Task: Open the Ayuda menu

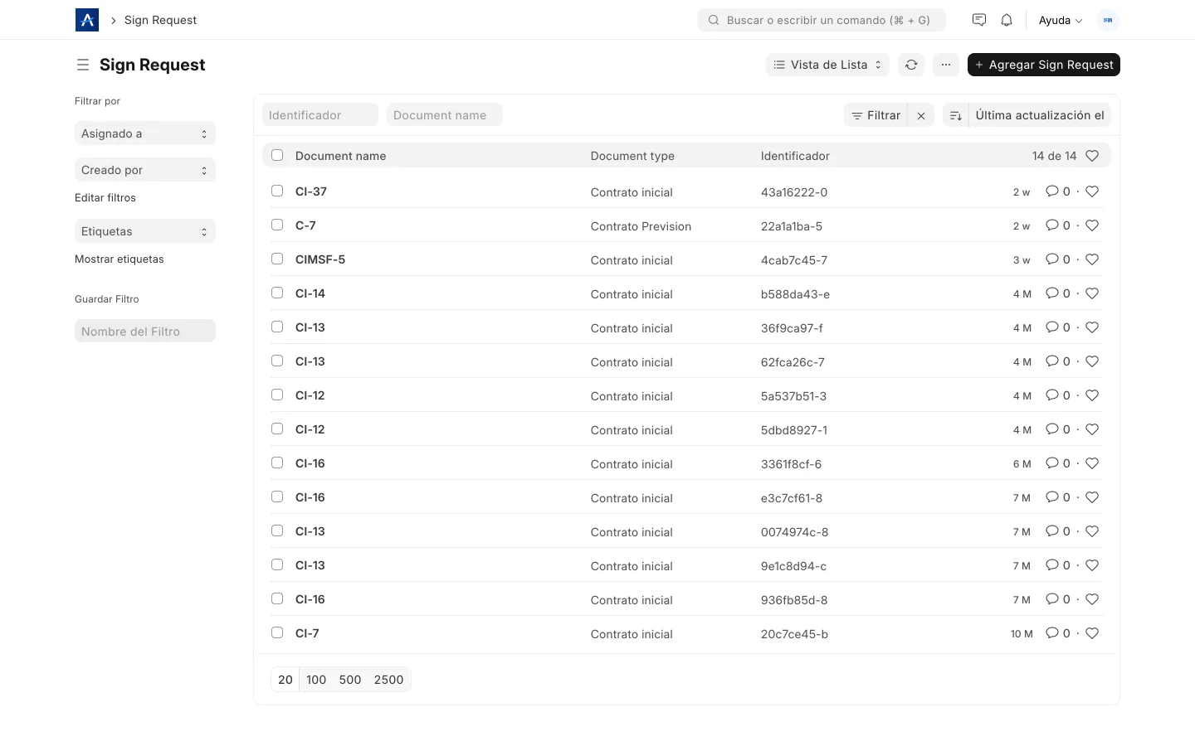Action: tap(1061, 20)
